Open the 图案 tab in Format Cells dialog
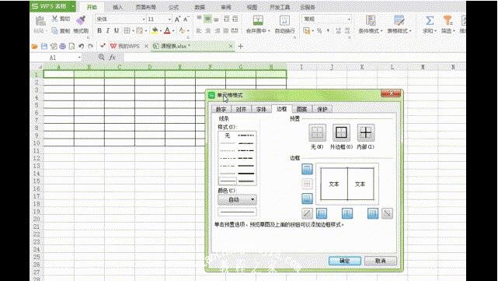 coord(301,109)
